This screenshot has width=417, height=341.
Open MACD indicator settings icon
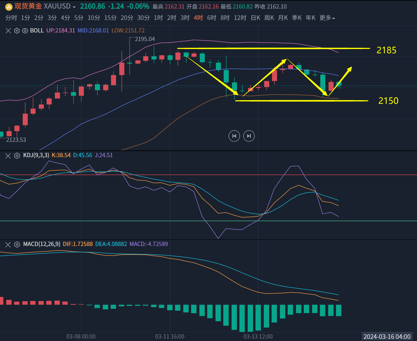[x=17, y=244]
